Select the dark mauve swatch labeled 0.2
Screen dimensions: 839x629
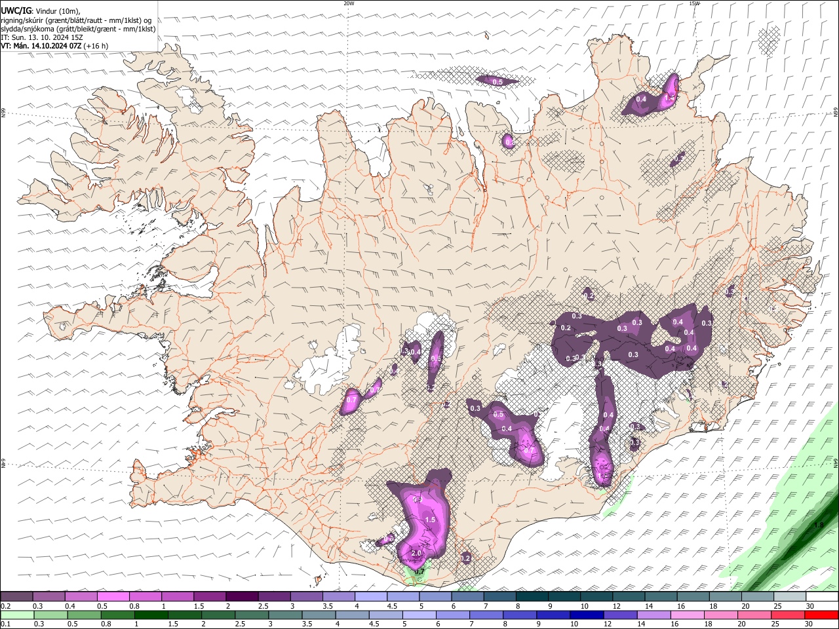pyautogui.click(x=17, y=597)
